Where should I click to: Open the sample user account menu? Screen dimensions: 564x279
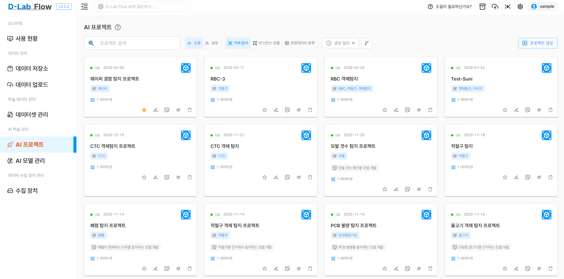543,7
